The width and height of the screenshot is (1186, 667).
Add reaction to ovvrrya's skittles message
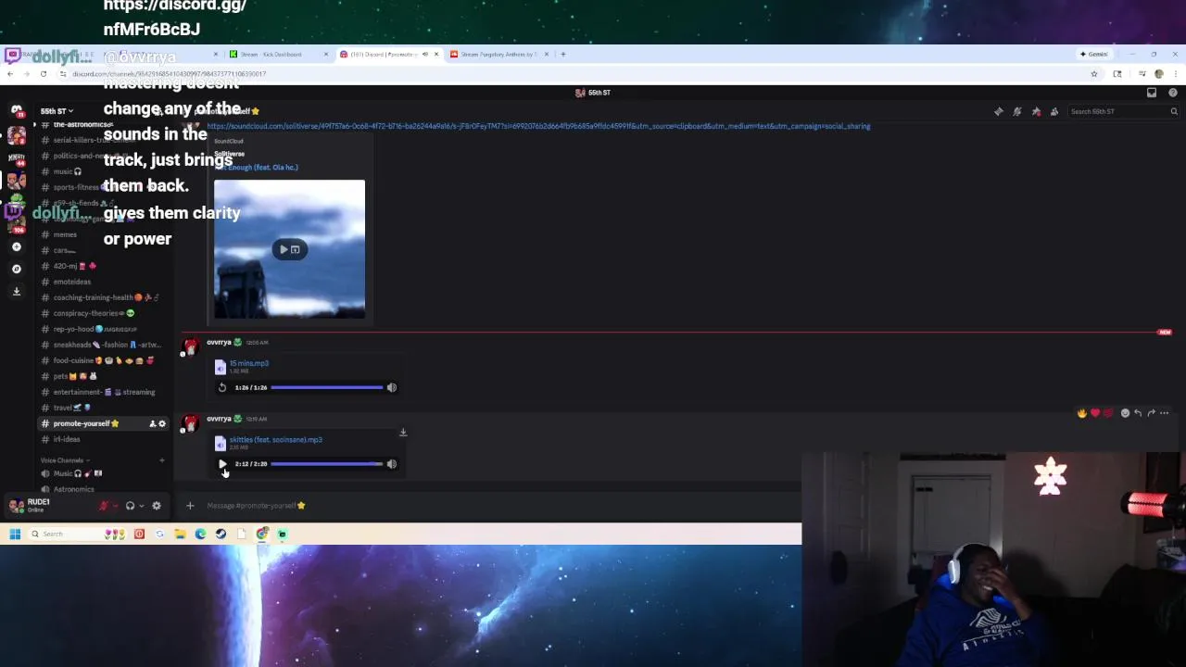[1125, 413]
